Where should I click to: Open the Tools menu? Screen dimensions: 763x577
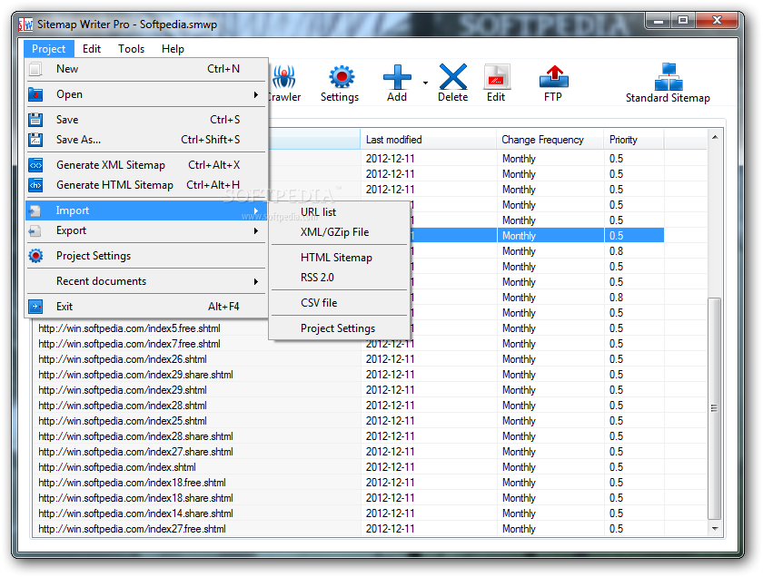pos(132,49)
